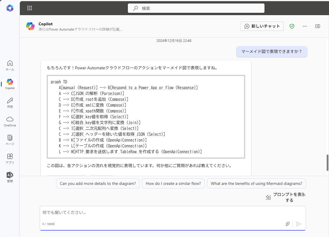
Task: Select 'Can you add more details to the diagram?'
Action: pyautogui.click(x=98, y=183)
